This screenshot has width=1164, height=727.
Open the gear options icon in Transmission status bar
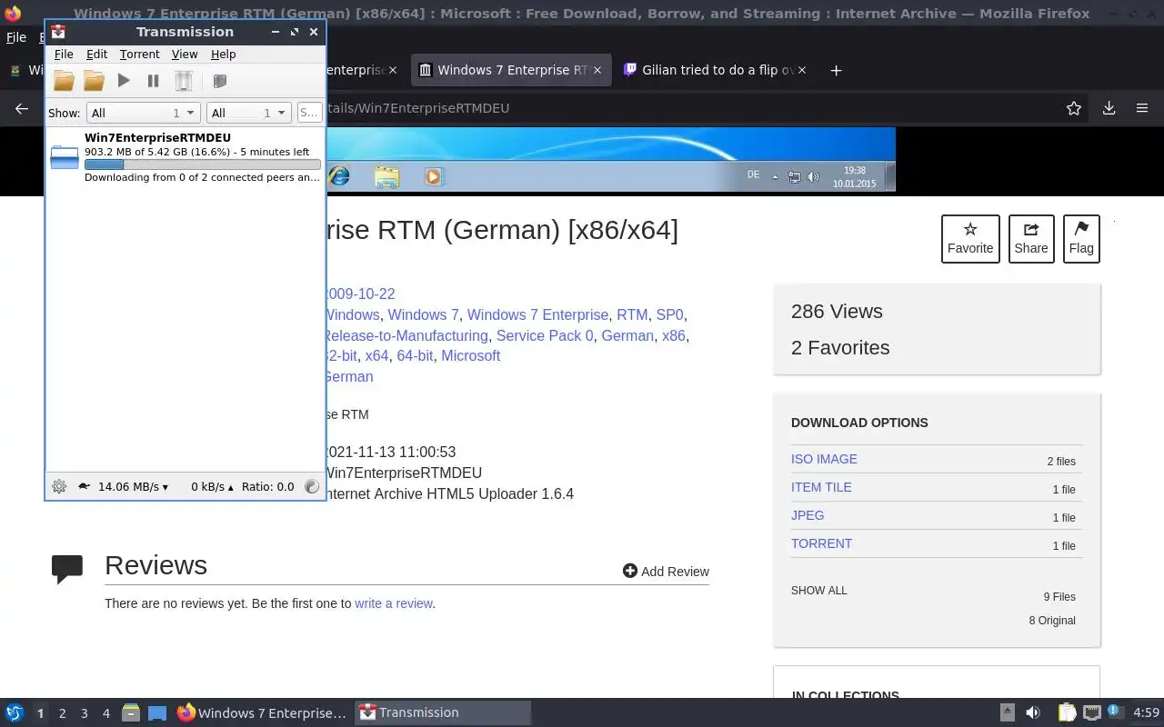59,486
